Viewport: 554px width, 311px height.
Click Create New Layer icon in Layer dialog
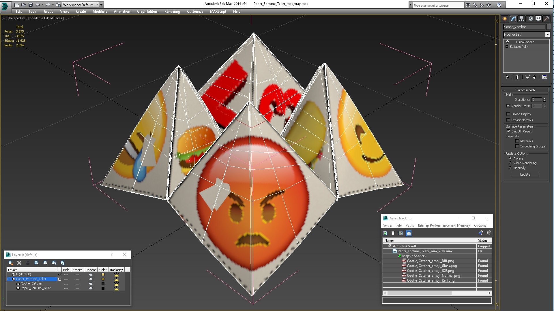click(x=11, y=263)
